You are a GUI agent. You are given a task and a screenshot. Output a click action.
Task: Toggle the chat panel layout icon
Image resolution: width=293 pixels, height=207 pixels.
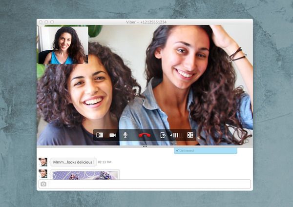coord(100,135)
